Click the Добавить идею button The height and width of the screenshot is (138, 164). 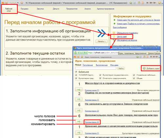point(151,69)
